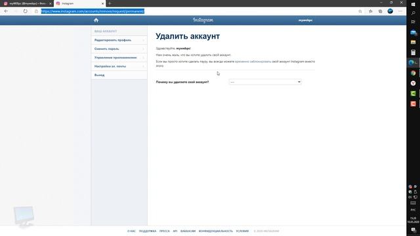Open the 'О НАС' footer link
The image size is (420, 236).
click(131, 231)
